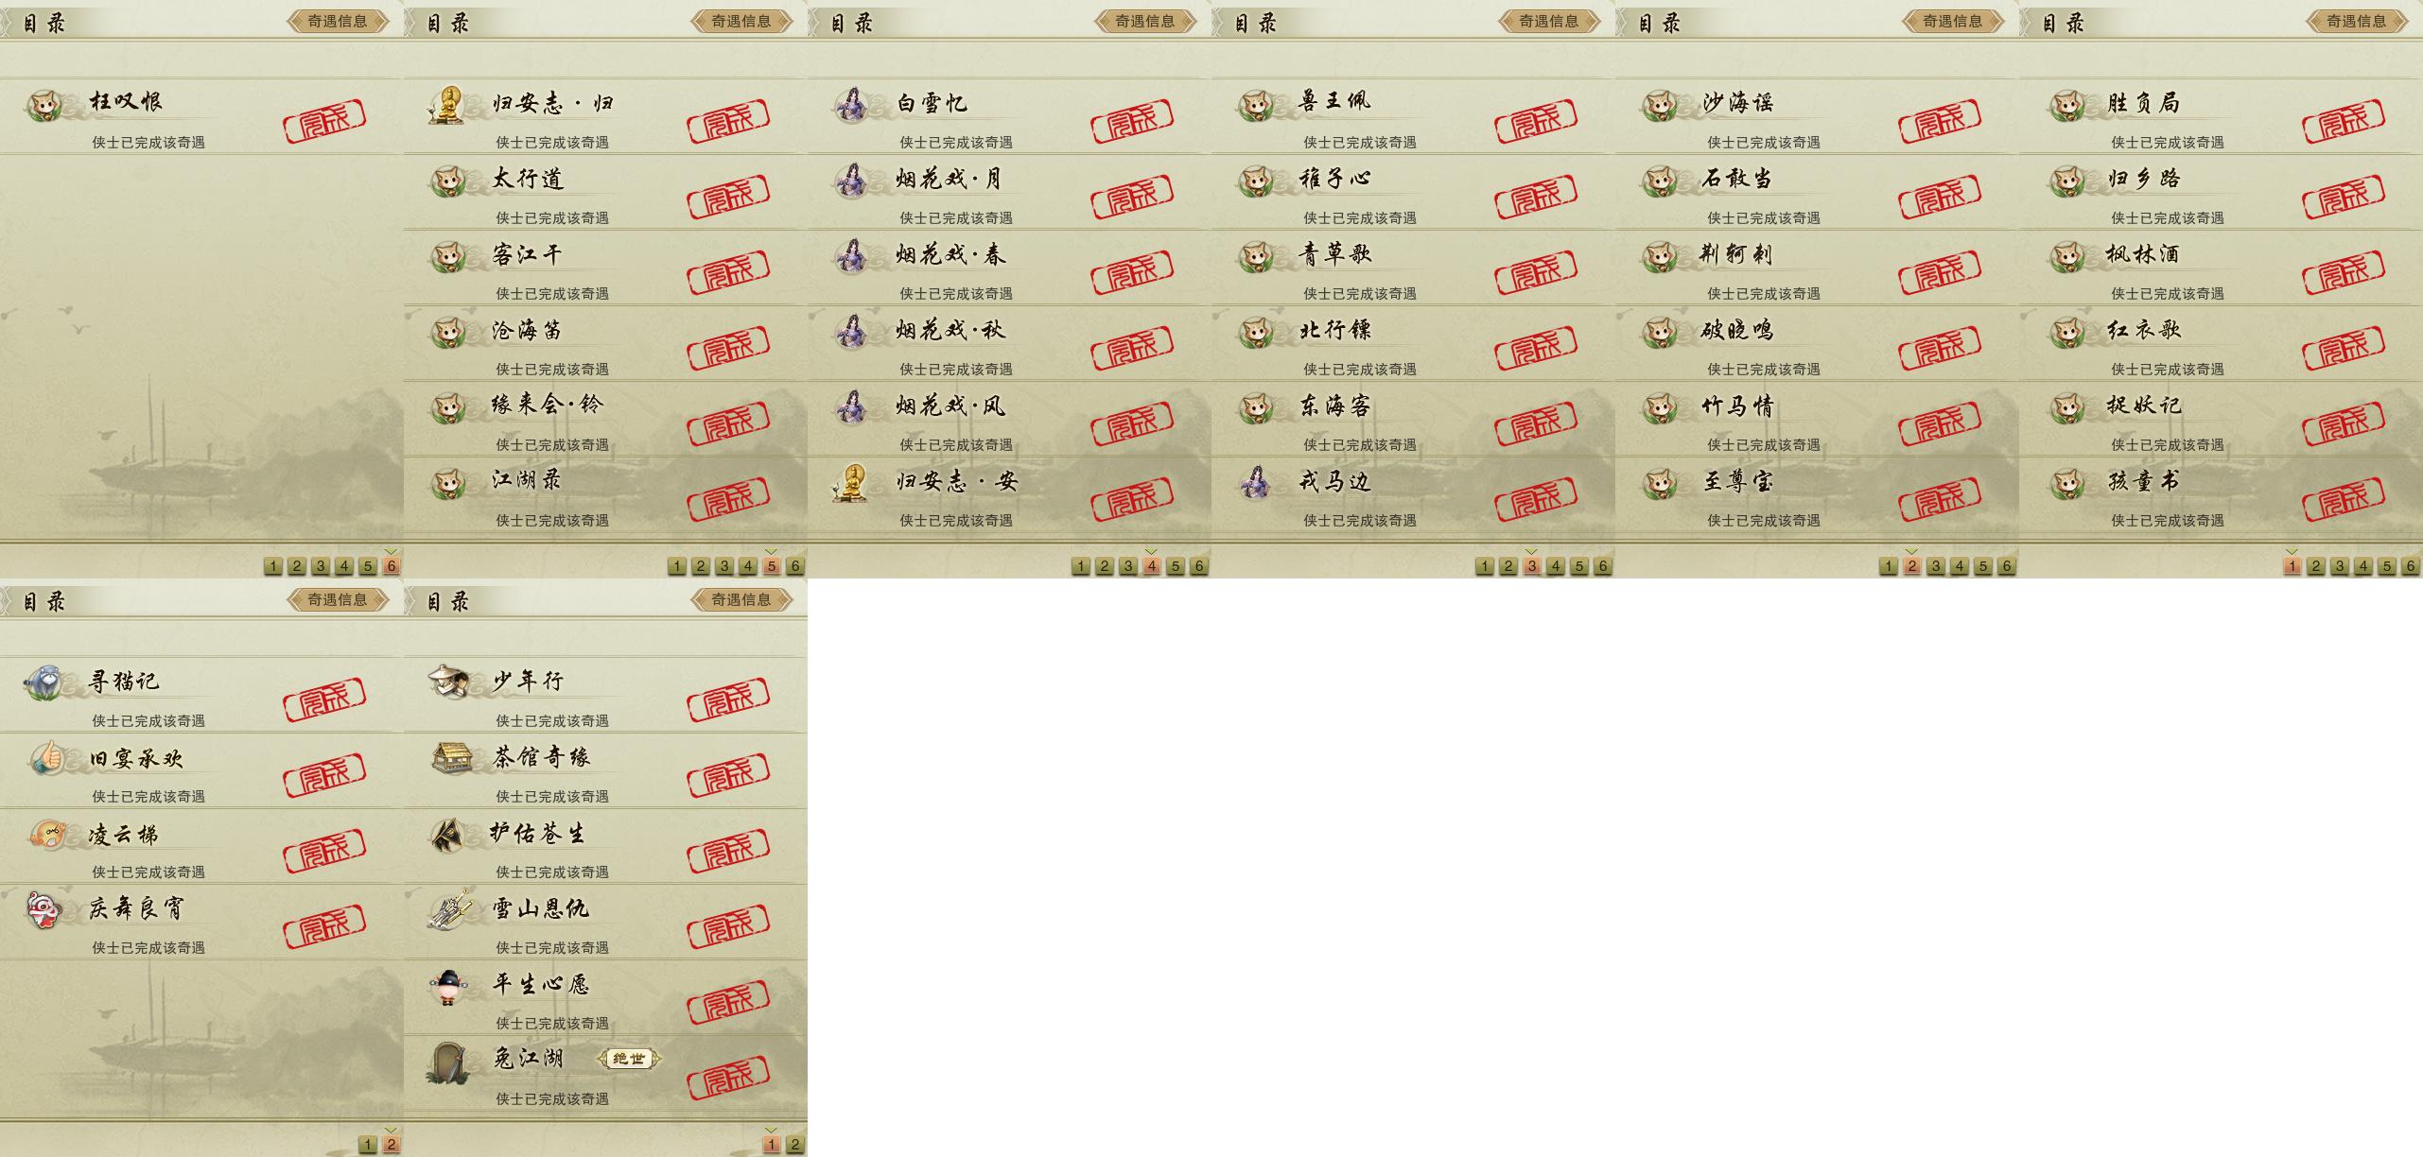This screenshot has height=1157, width=2423.
Task: Go to page 1 below 枉叹恨 list
Action: [272, 566]
